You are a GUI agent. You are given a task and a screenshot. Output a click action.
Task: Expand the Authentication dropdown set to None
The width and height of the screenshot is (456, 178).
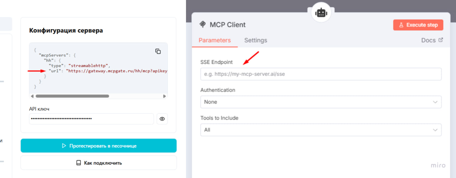click(x=321, y=102)
